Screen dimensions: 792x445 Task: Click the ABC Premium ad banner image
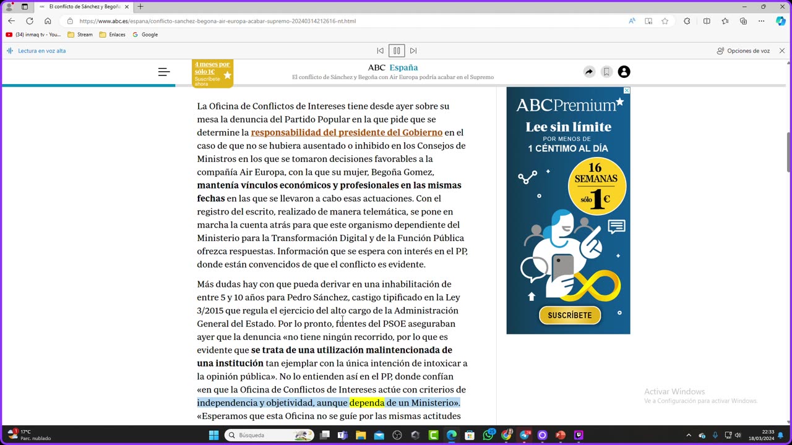568,210
